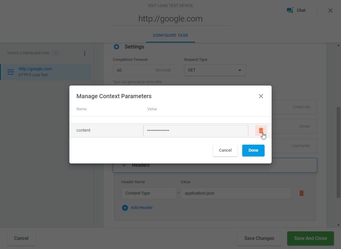Screen dimensions: 341x249
Task: Click Save And Close
Action: [x=310, y=238]
